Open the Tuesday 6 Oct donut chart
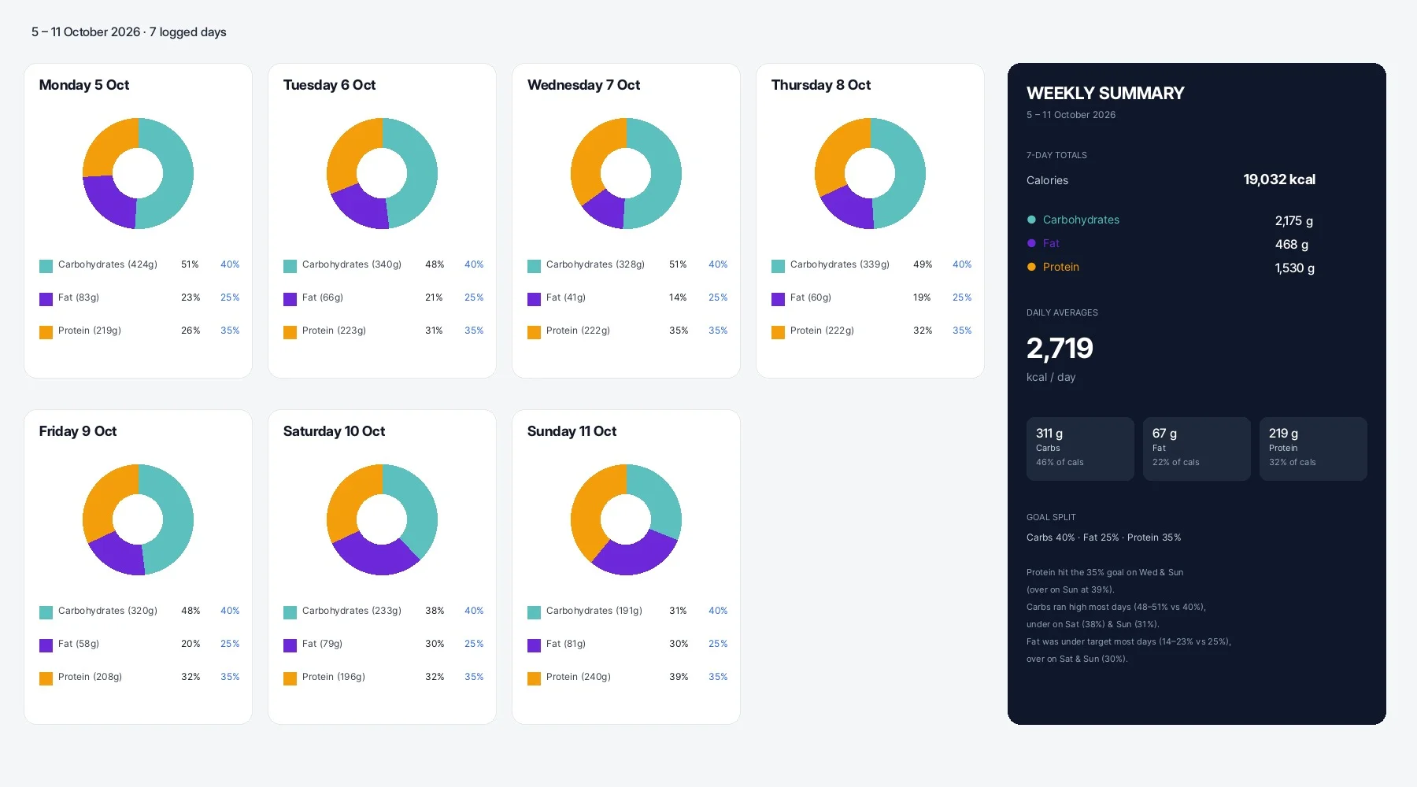The height and width of the screenshot is (787, 1417). (382, 173)
